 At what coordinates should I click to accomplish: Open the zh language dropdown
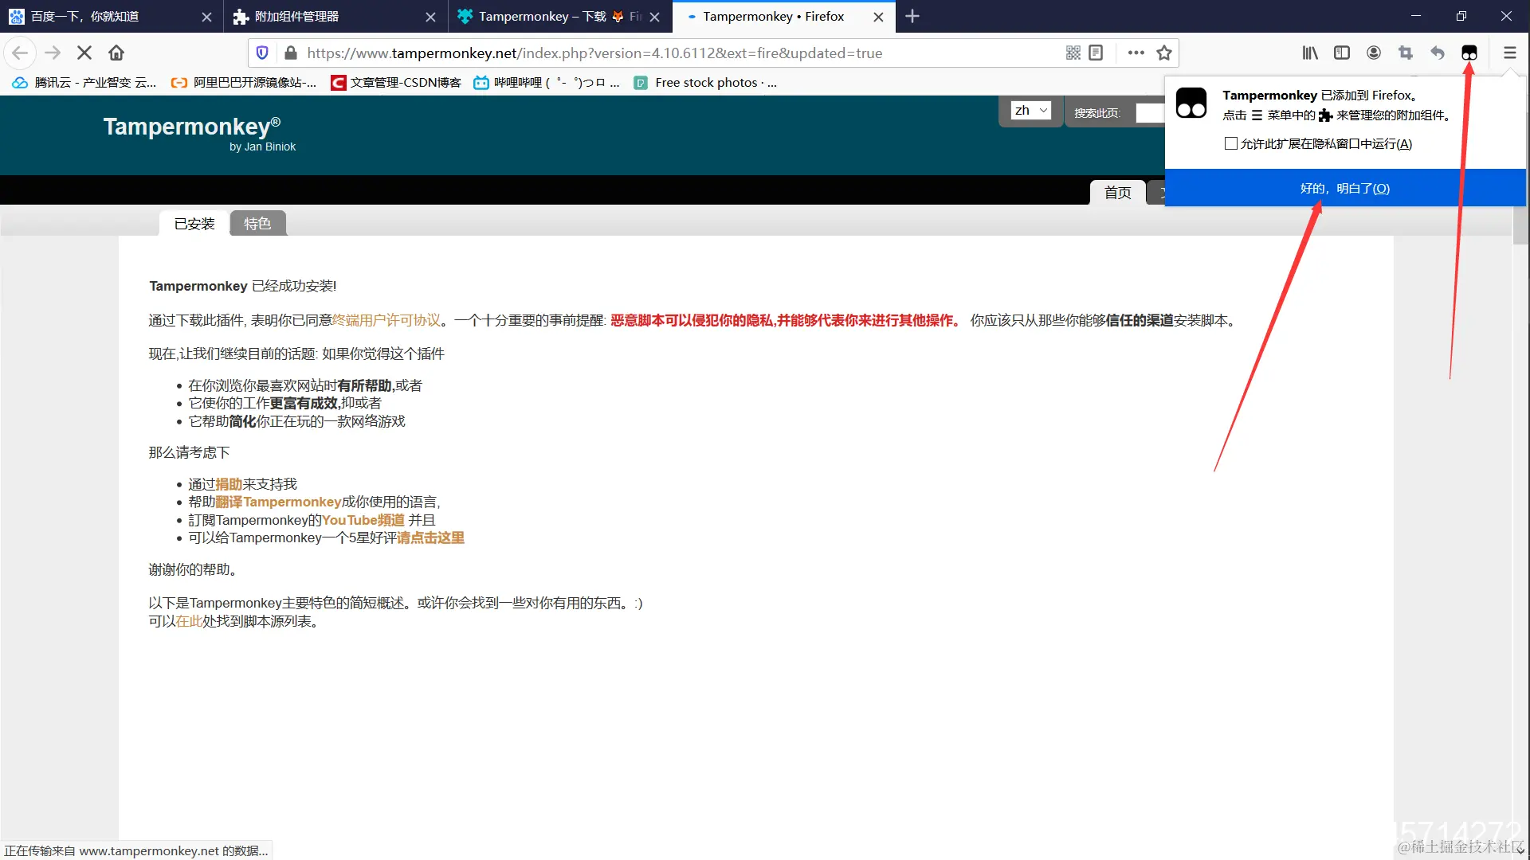[x=1030, y=110]
